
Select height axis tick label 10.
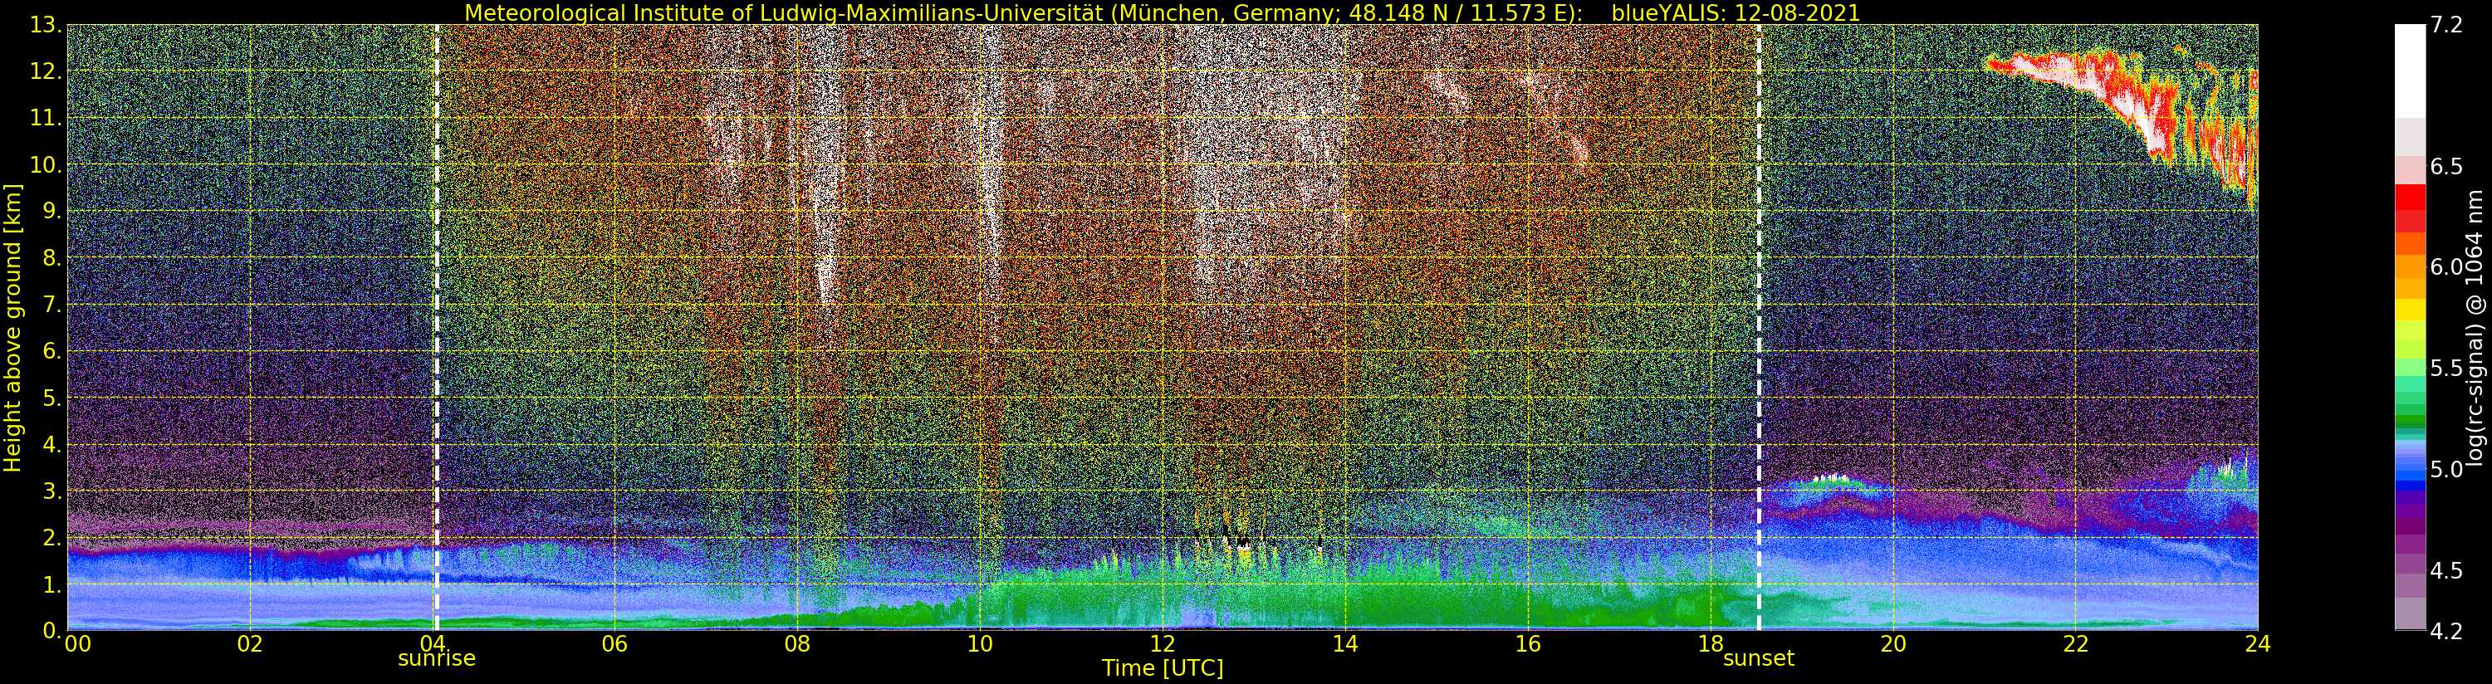(x=46, y=164)
